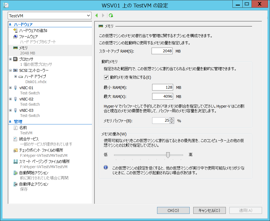Click the memory weight slider thumb
Image resolution: width=270 pixels, height=221 pixels.
(168, 155)
